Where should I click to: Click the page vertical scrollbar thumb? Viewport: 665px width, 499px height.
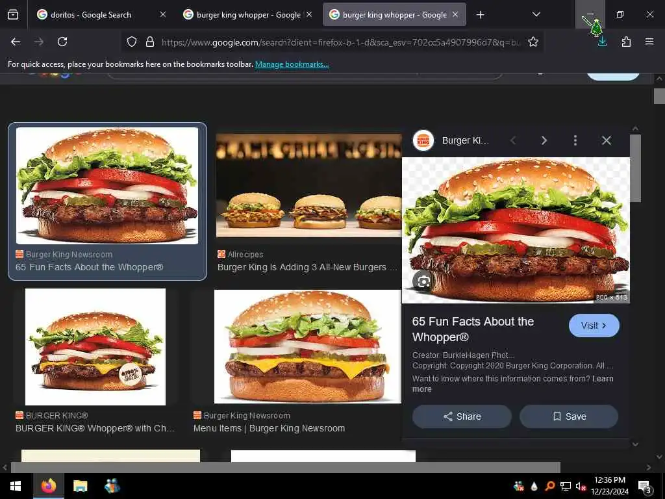tap(659, 96)
